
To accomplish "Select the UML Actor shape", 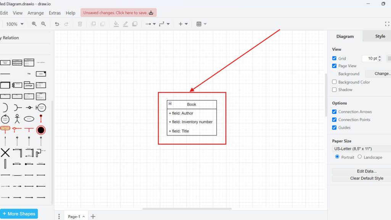I will 17,118.
